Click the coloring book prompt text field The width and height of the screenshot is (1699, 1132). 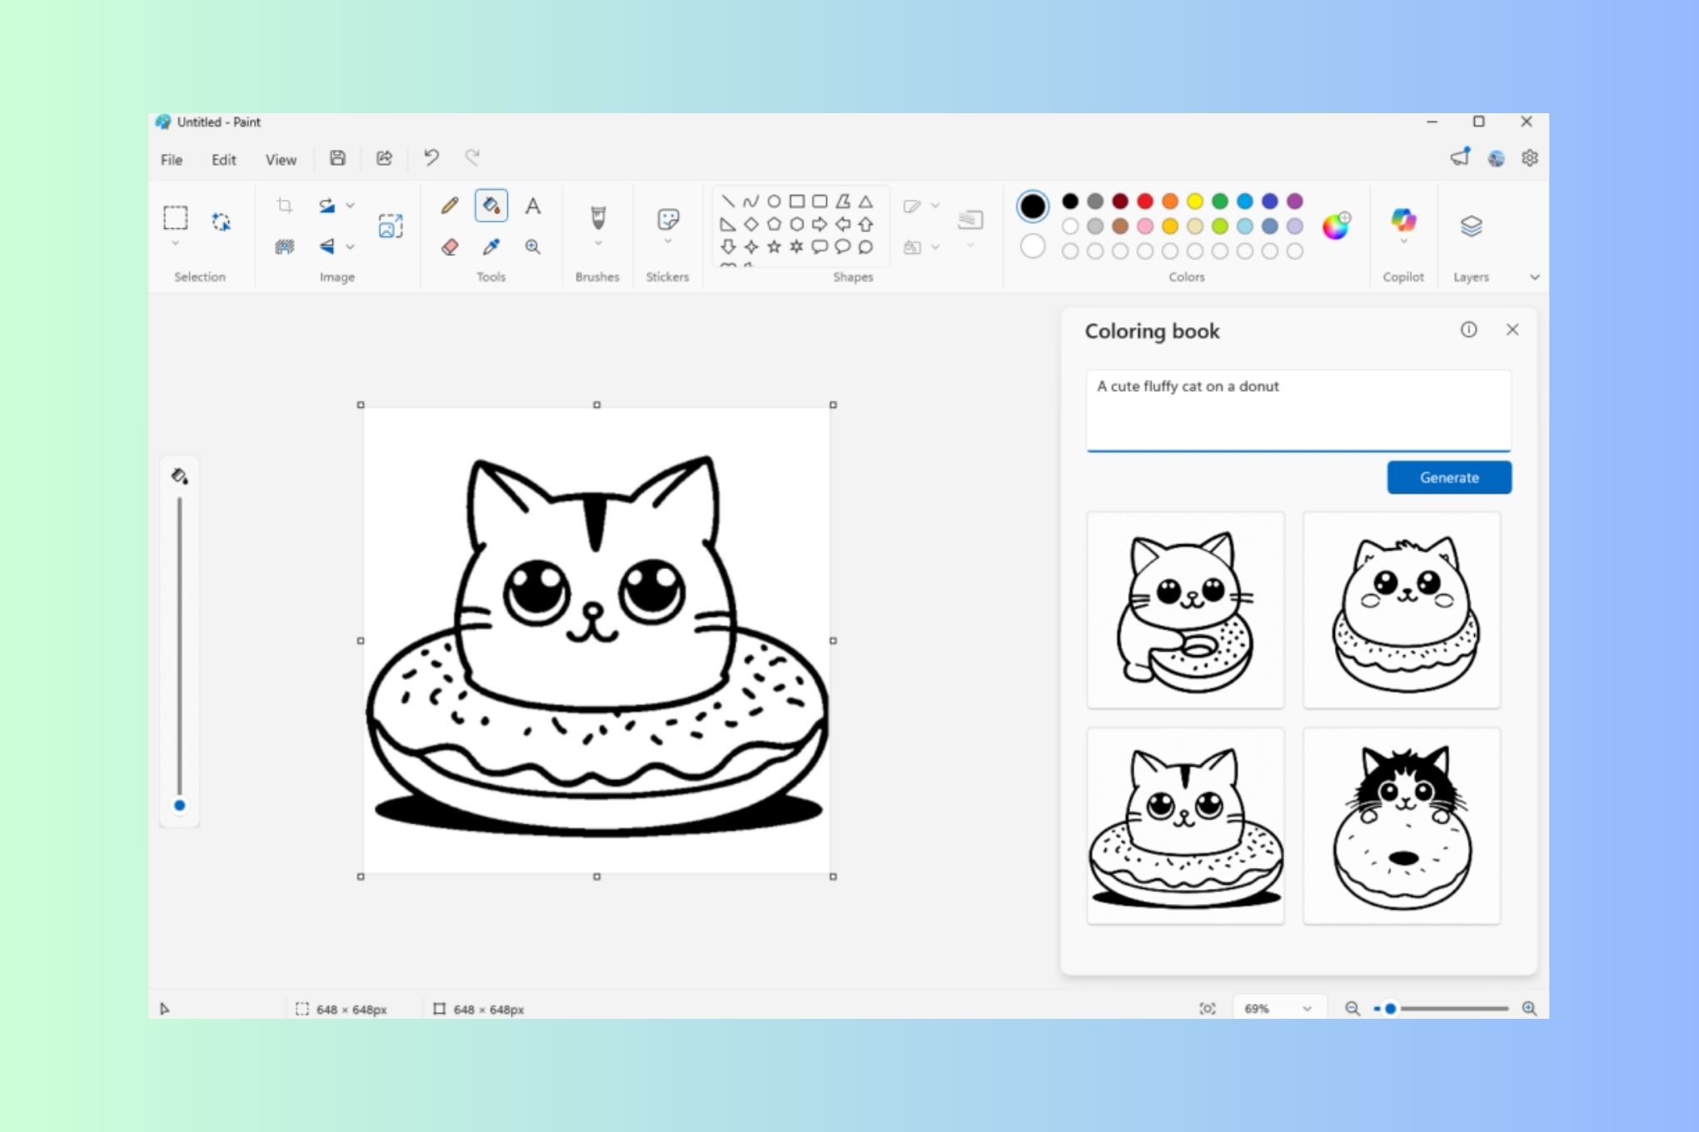coord(1298,408)
